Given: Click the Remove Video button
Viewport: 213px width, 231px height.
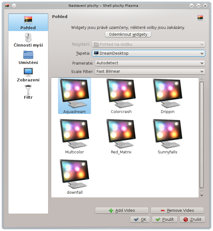Looking at the screenshot, I should pos(177,211).
